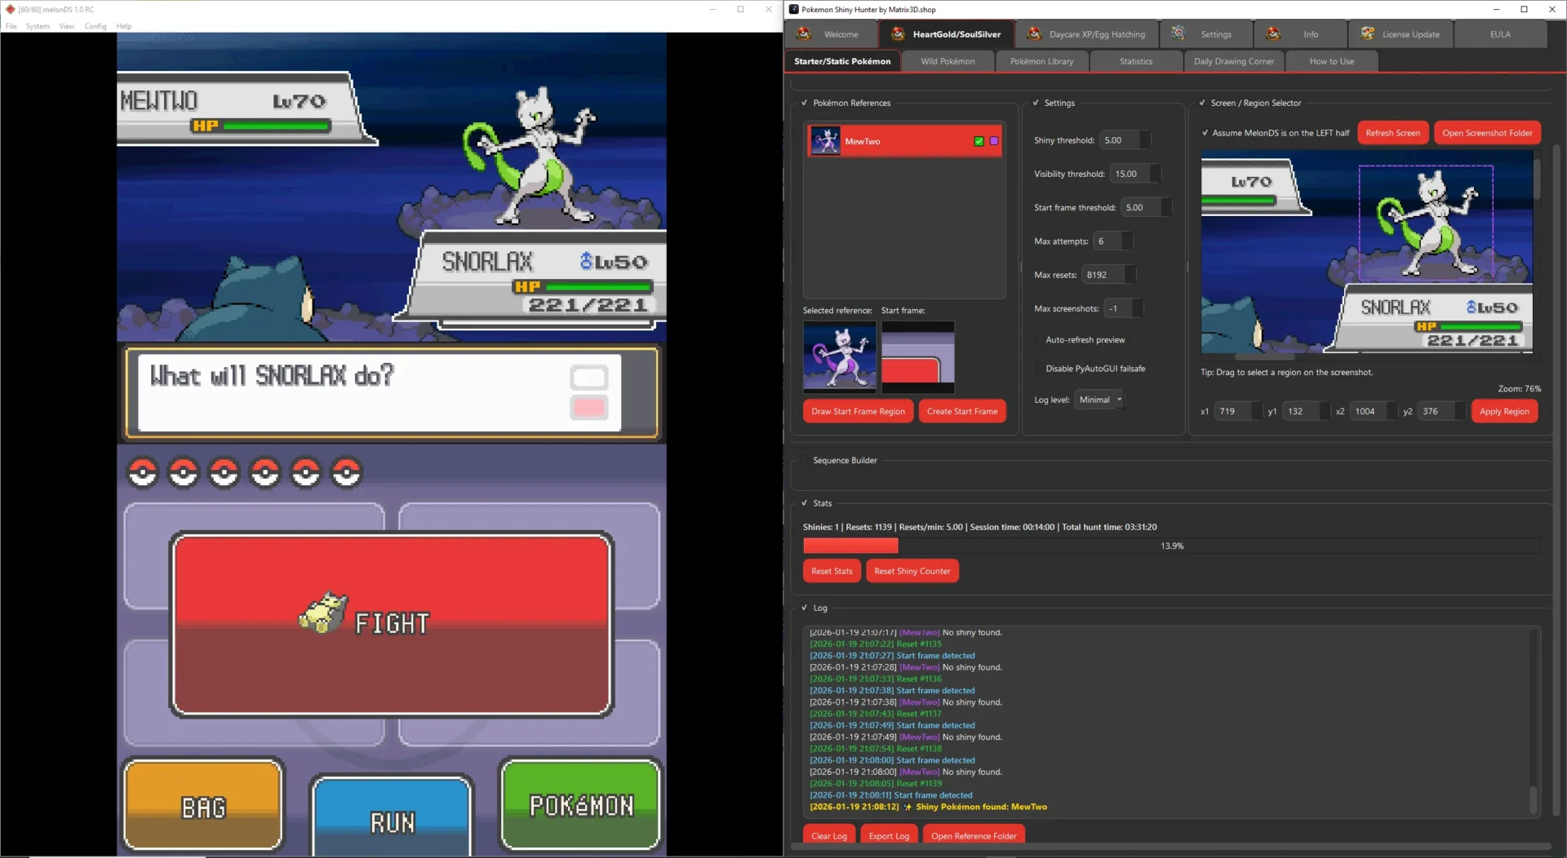Click Refresh Screen button
The width and height of the screenshot is (1567, 858).
point(1392,133)
